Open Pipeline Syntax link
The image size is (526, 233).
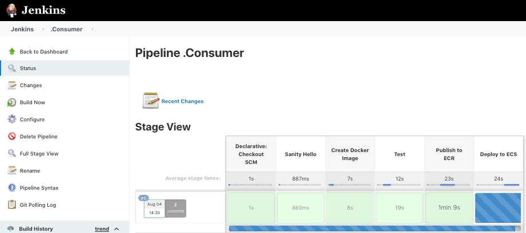[39, 188]
